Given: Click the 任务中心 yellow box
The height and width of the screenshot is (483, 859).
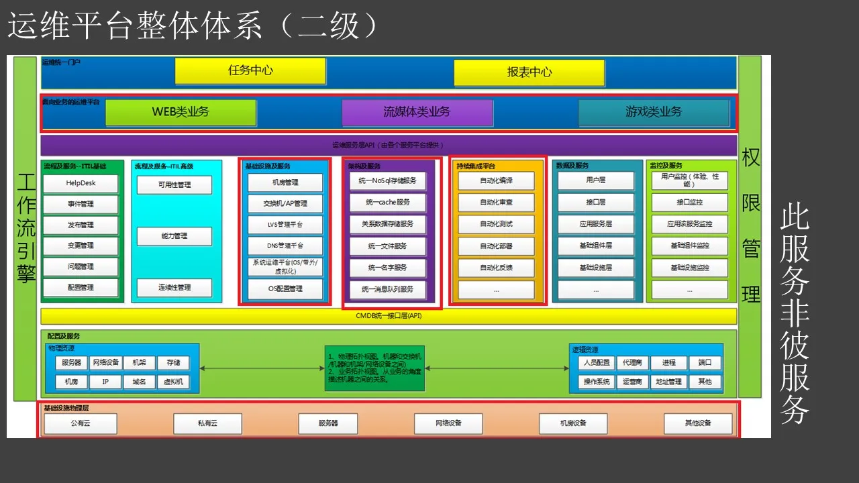Looking at the screenshot, I should click(x=250, y=71).
